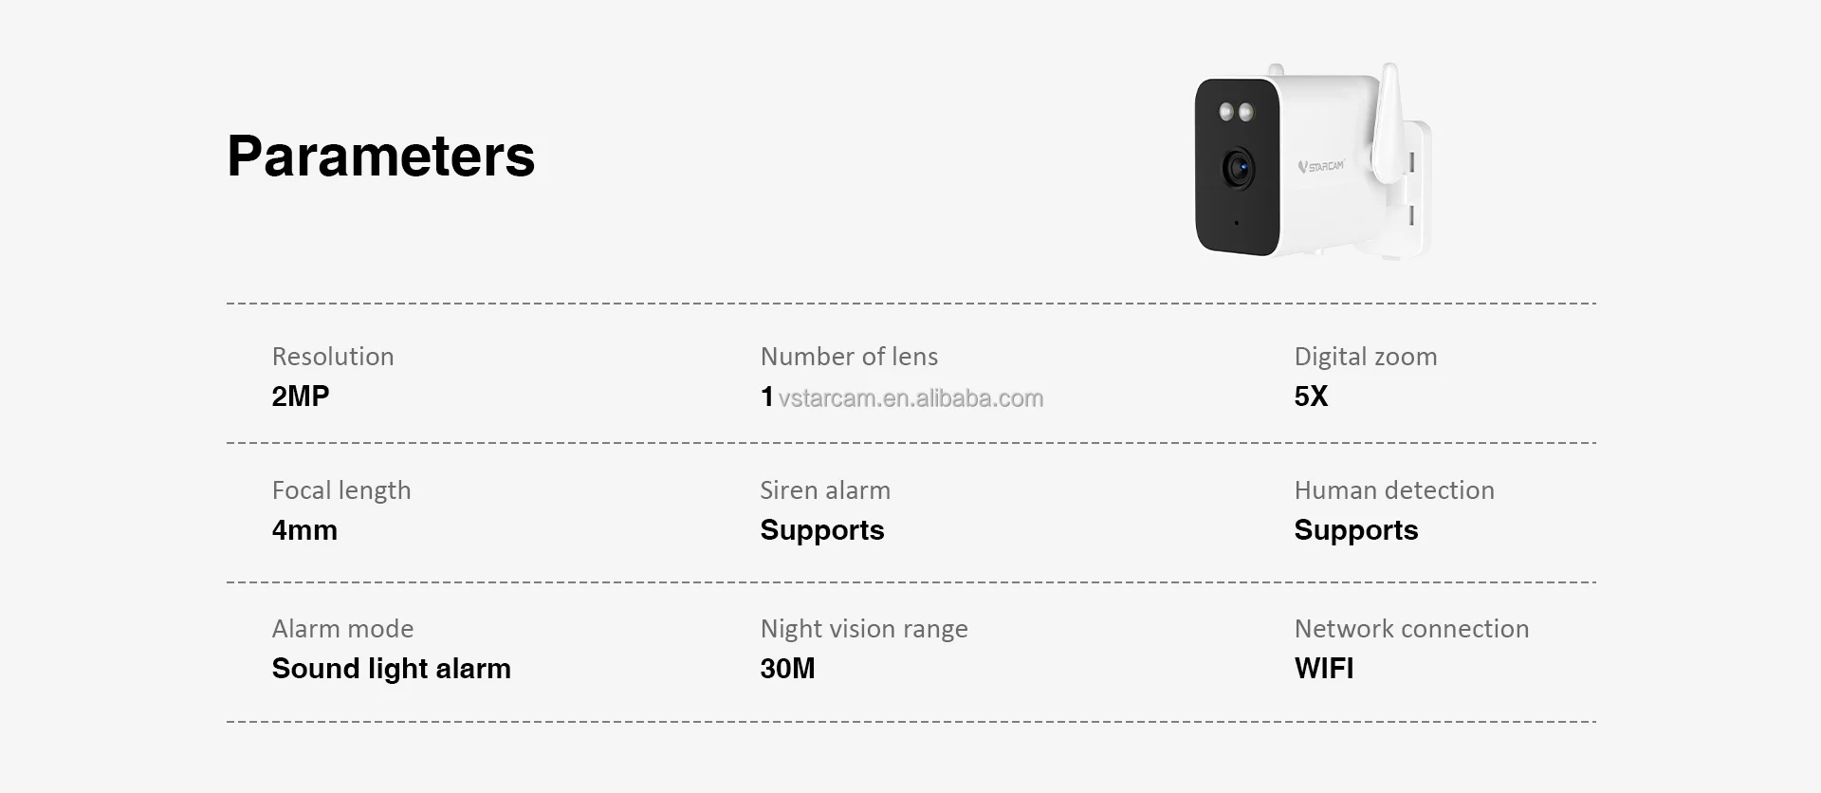Select the 30M night vision value
Image resolution: width=1821 pixels, height=793 pixels.
787,669
